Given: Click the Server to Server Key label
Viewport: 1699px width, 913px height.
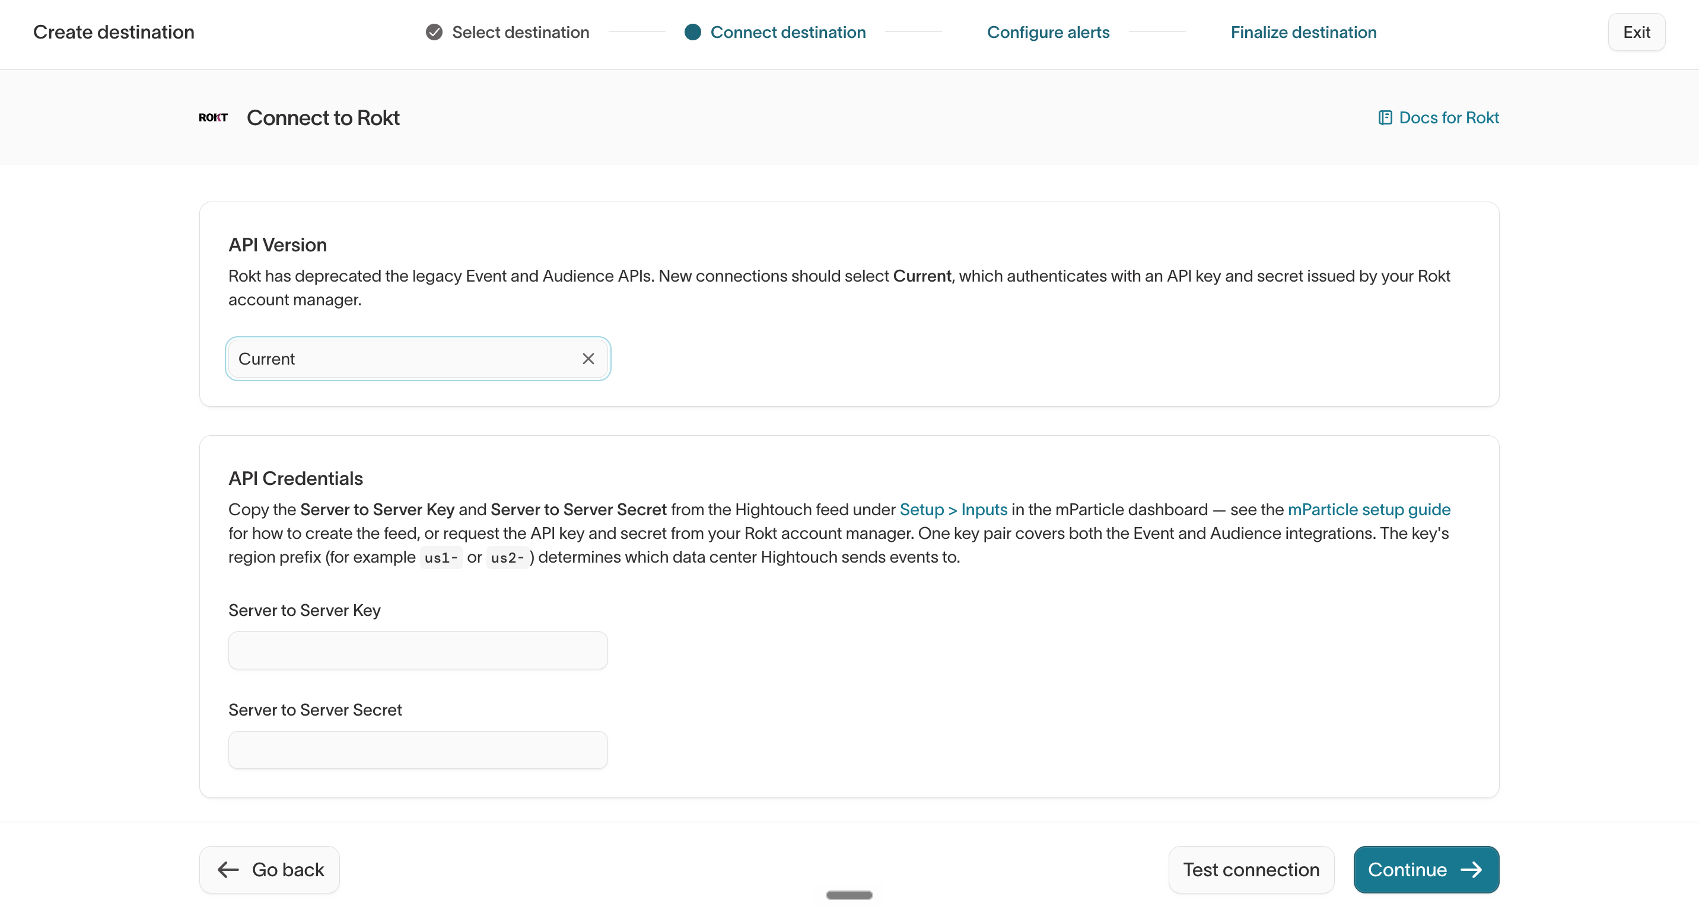Looking at the screenshot, I should coord(304,610).
